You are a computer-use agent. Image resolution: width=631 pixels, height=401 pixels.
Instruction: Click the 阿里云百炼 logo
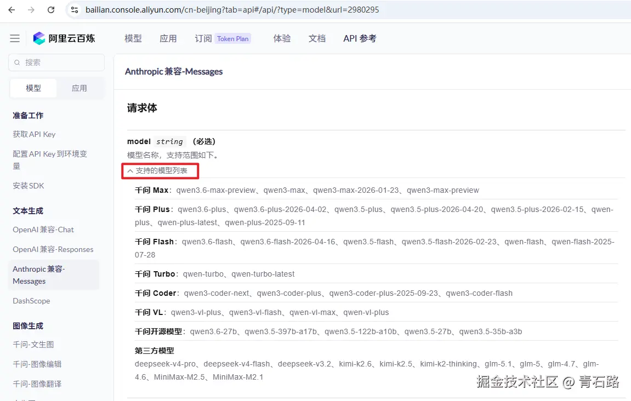[x=64, y=38]
